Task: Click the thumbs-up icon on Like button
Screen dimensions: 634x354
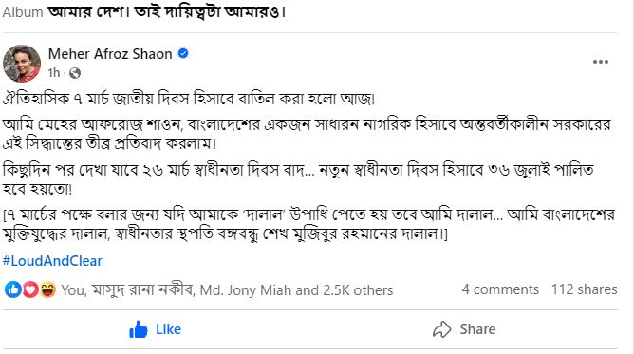Action: coord(139,329)
